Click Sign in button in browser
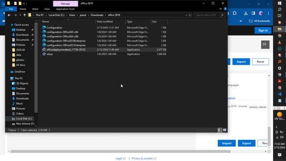The width and height of the screenshot is (286, 161). coord(263,30)
